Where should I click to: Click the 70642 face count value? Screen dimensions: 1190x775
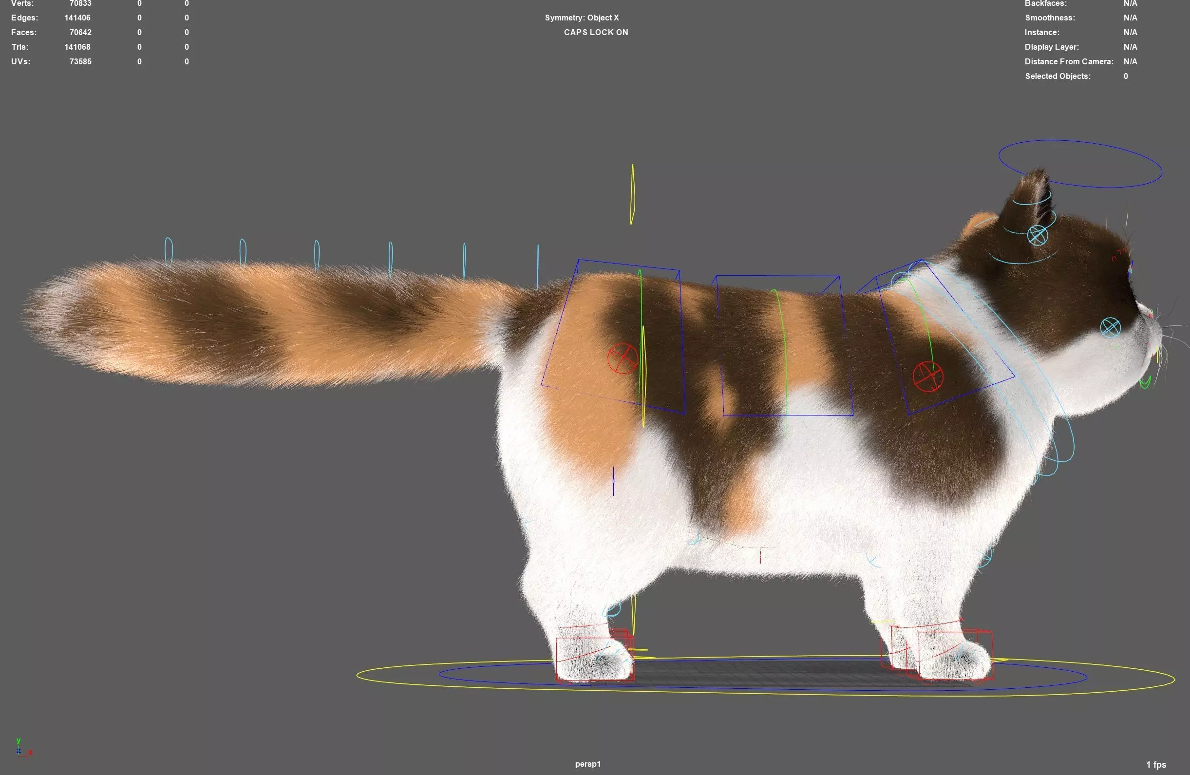coord(80,32)
